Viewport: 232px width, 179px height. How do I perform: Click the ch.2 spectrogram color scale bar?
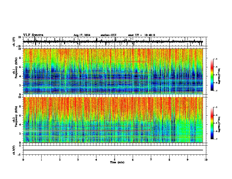tap(212, 123)
